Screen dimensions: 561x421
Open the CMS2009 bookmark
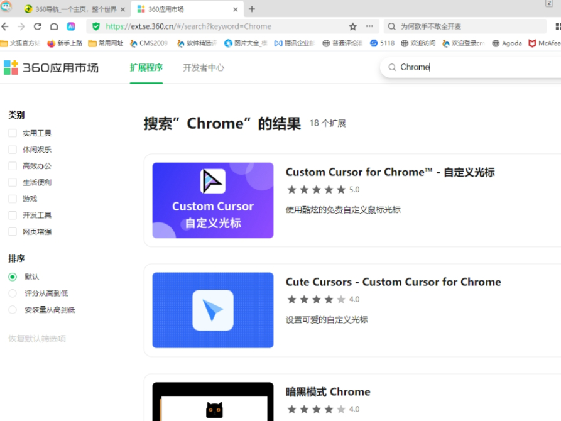point(149,43)
